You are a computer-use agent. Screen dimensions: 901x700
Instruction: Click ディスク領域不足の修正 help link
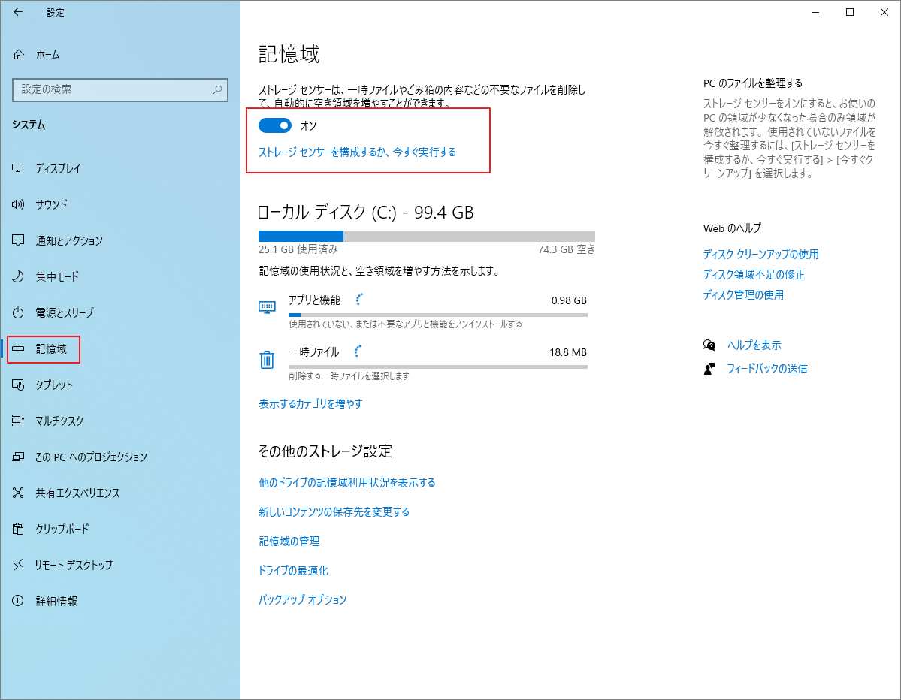pyautogui.click(x=754, y=274)
